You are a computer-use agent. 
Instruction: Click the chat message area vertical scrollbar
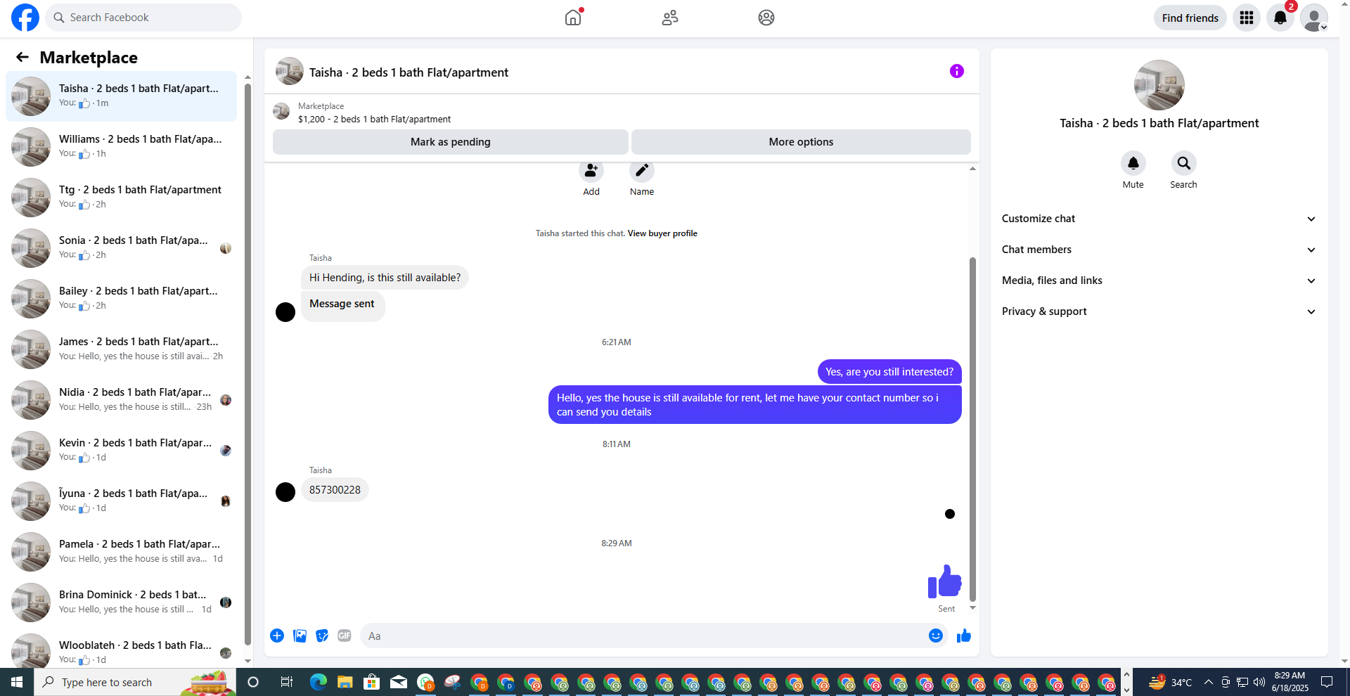point(972,429)
